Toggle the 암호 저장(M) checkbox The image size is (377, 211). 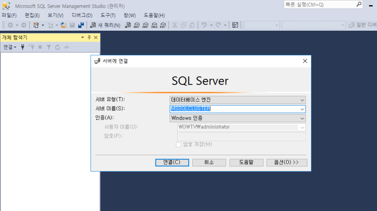(x=179, y=144)
